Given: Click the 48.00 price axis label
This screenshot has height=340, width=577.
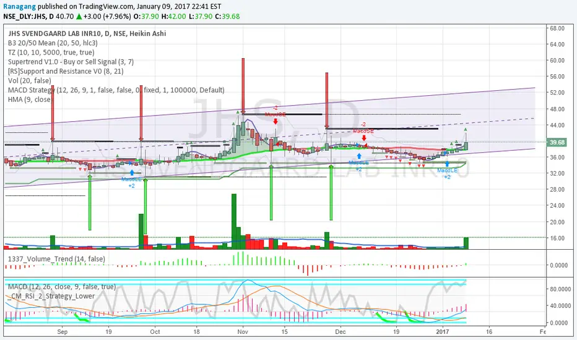Looking at the screenshot, I should (557, 109).
